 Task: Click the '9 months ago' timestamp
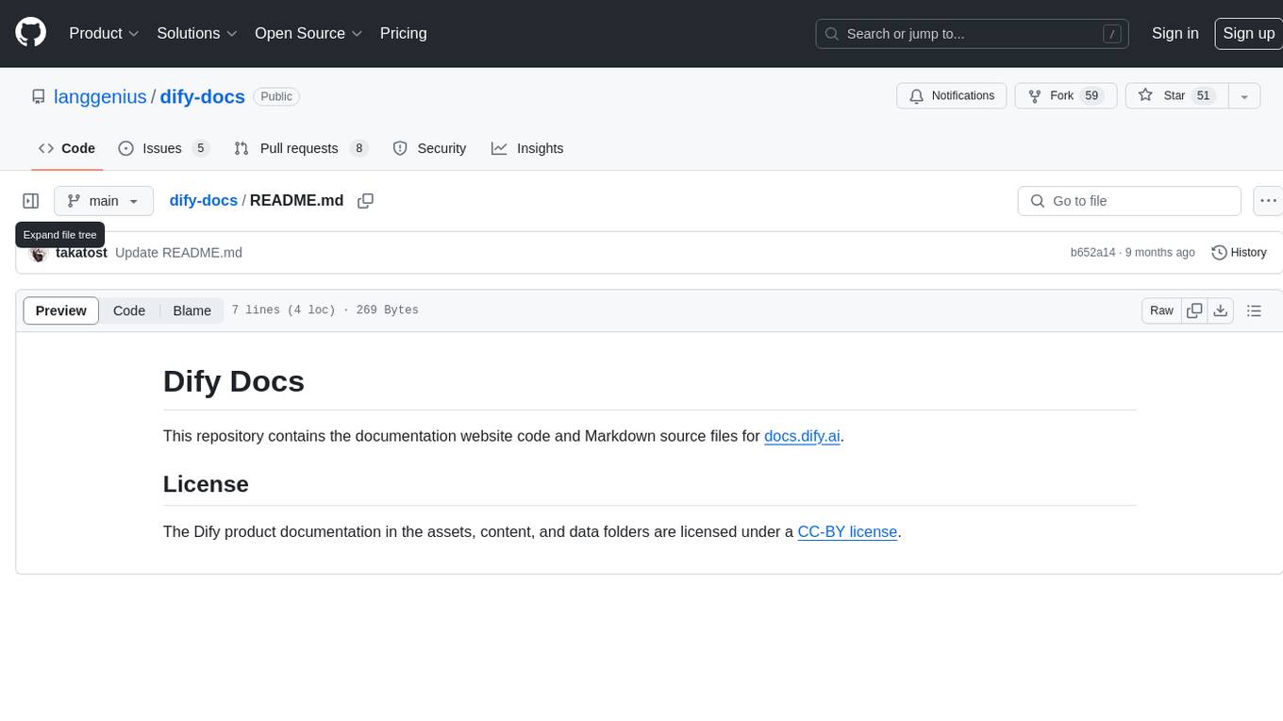pyautogui.click(x=1159, y=253)
